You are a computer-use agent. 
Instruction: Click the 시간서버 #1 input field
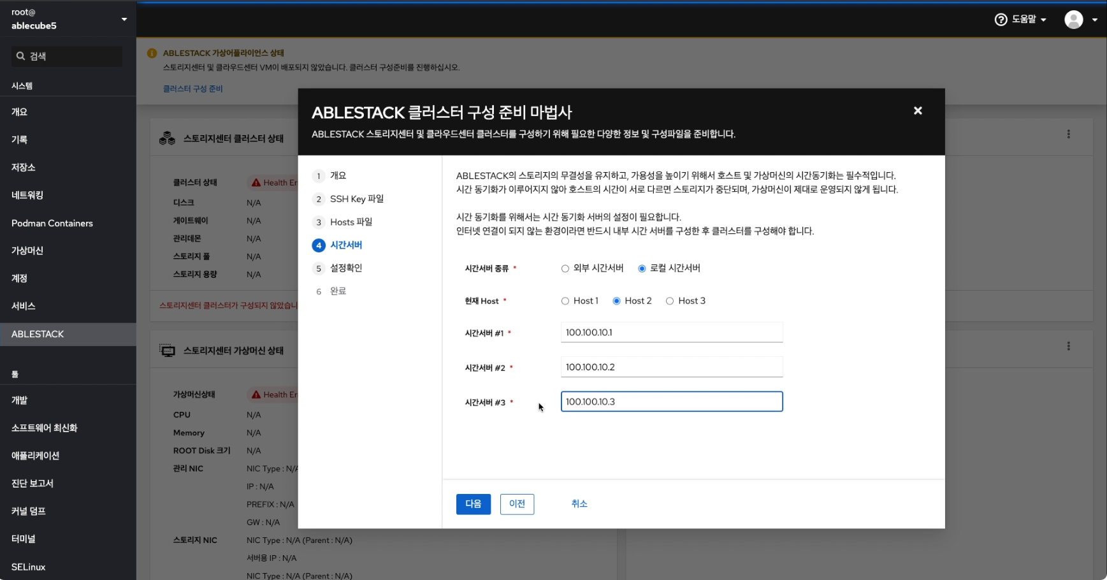(x=672, y=332)
